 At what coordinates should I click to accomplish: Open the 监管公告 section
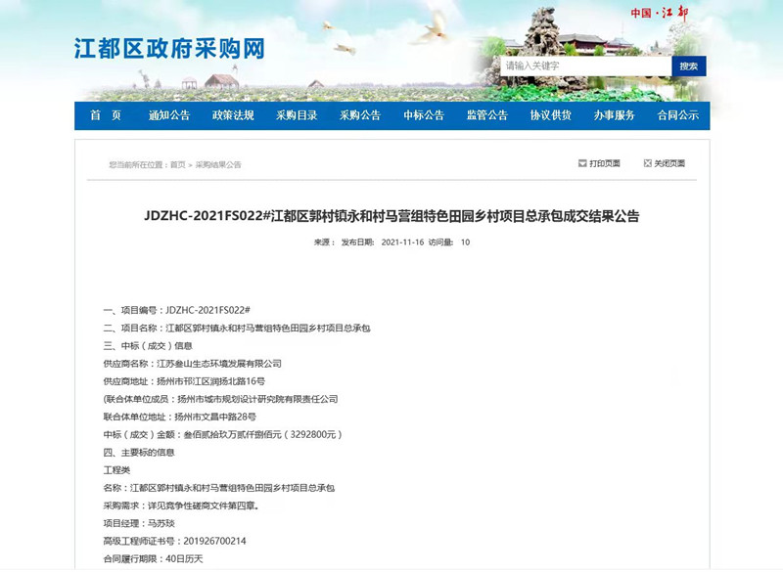click(486, 116)
